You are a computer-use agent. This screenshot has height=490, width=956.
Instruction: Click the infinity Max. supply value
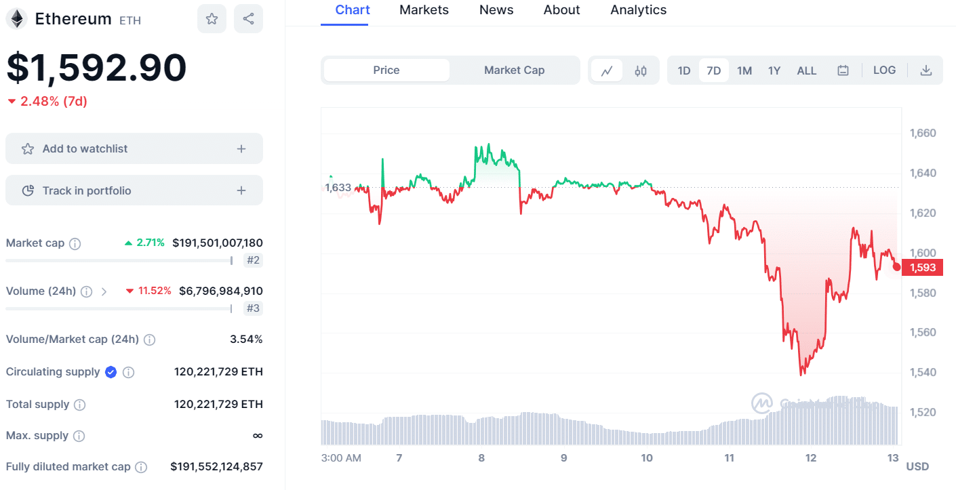tap(258, 436)
